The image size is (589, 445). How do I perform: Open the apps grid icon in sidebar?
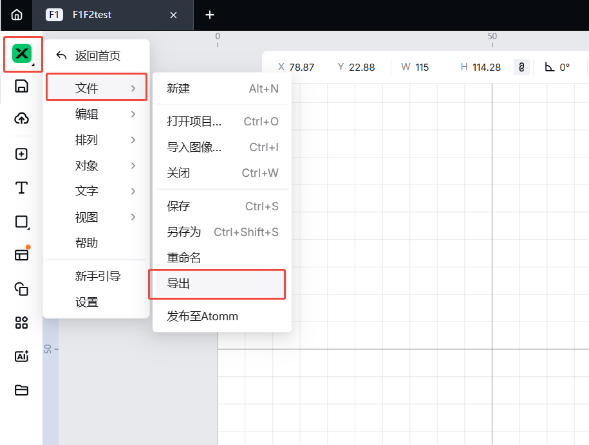(21, 323)
